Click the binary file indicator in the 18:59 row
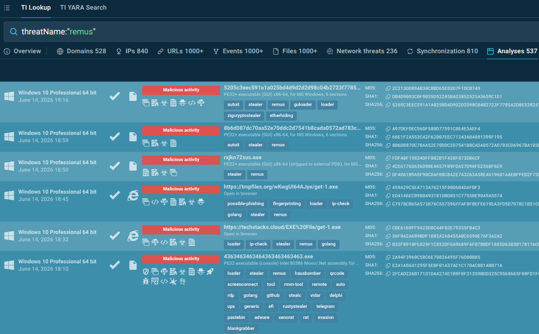 click(173, 143)
